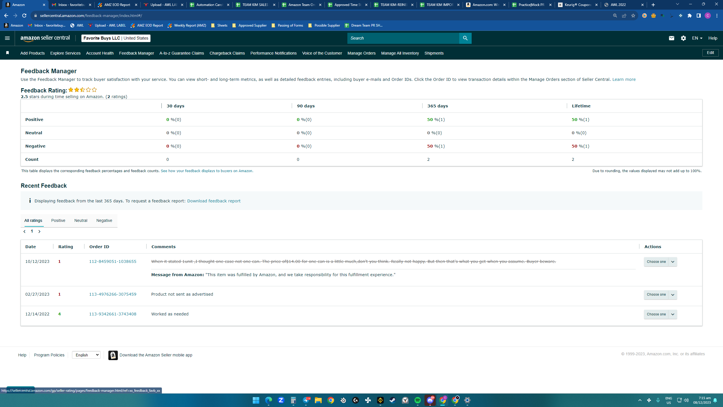Screen dimensions: 723x407
Task: Open the Chrome profile avatar C
Action: (708, 16)
